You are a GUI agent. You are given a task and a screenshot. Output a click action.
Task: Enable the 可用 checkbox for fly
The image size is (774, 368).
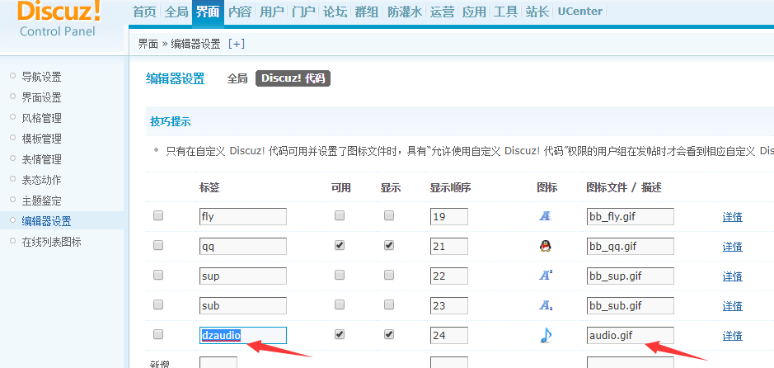pyautogui.click(x=340, y=216)
